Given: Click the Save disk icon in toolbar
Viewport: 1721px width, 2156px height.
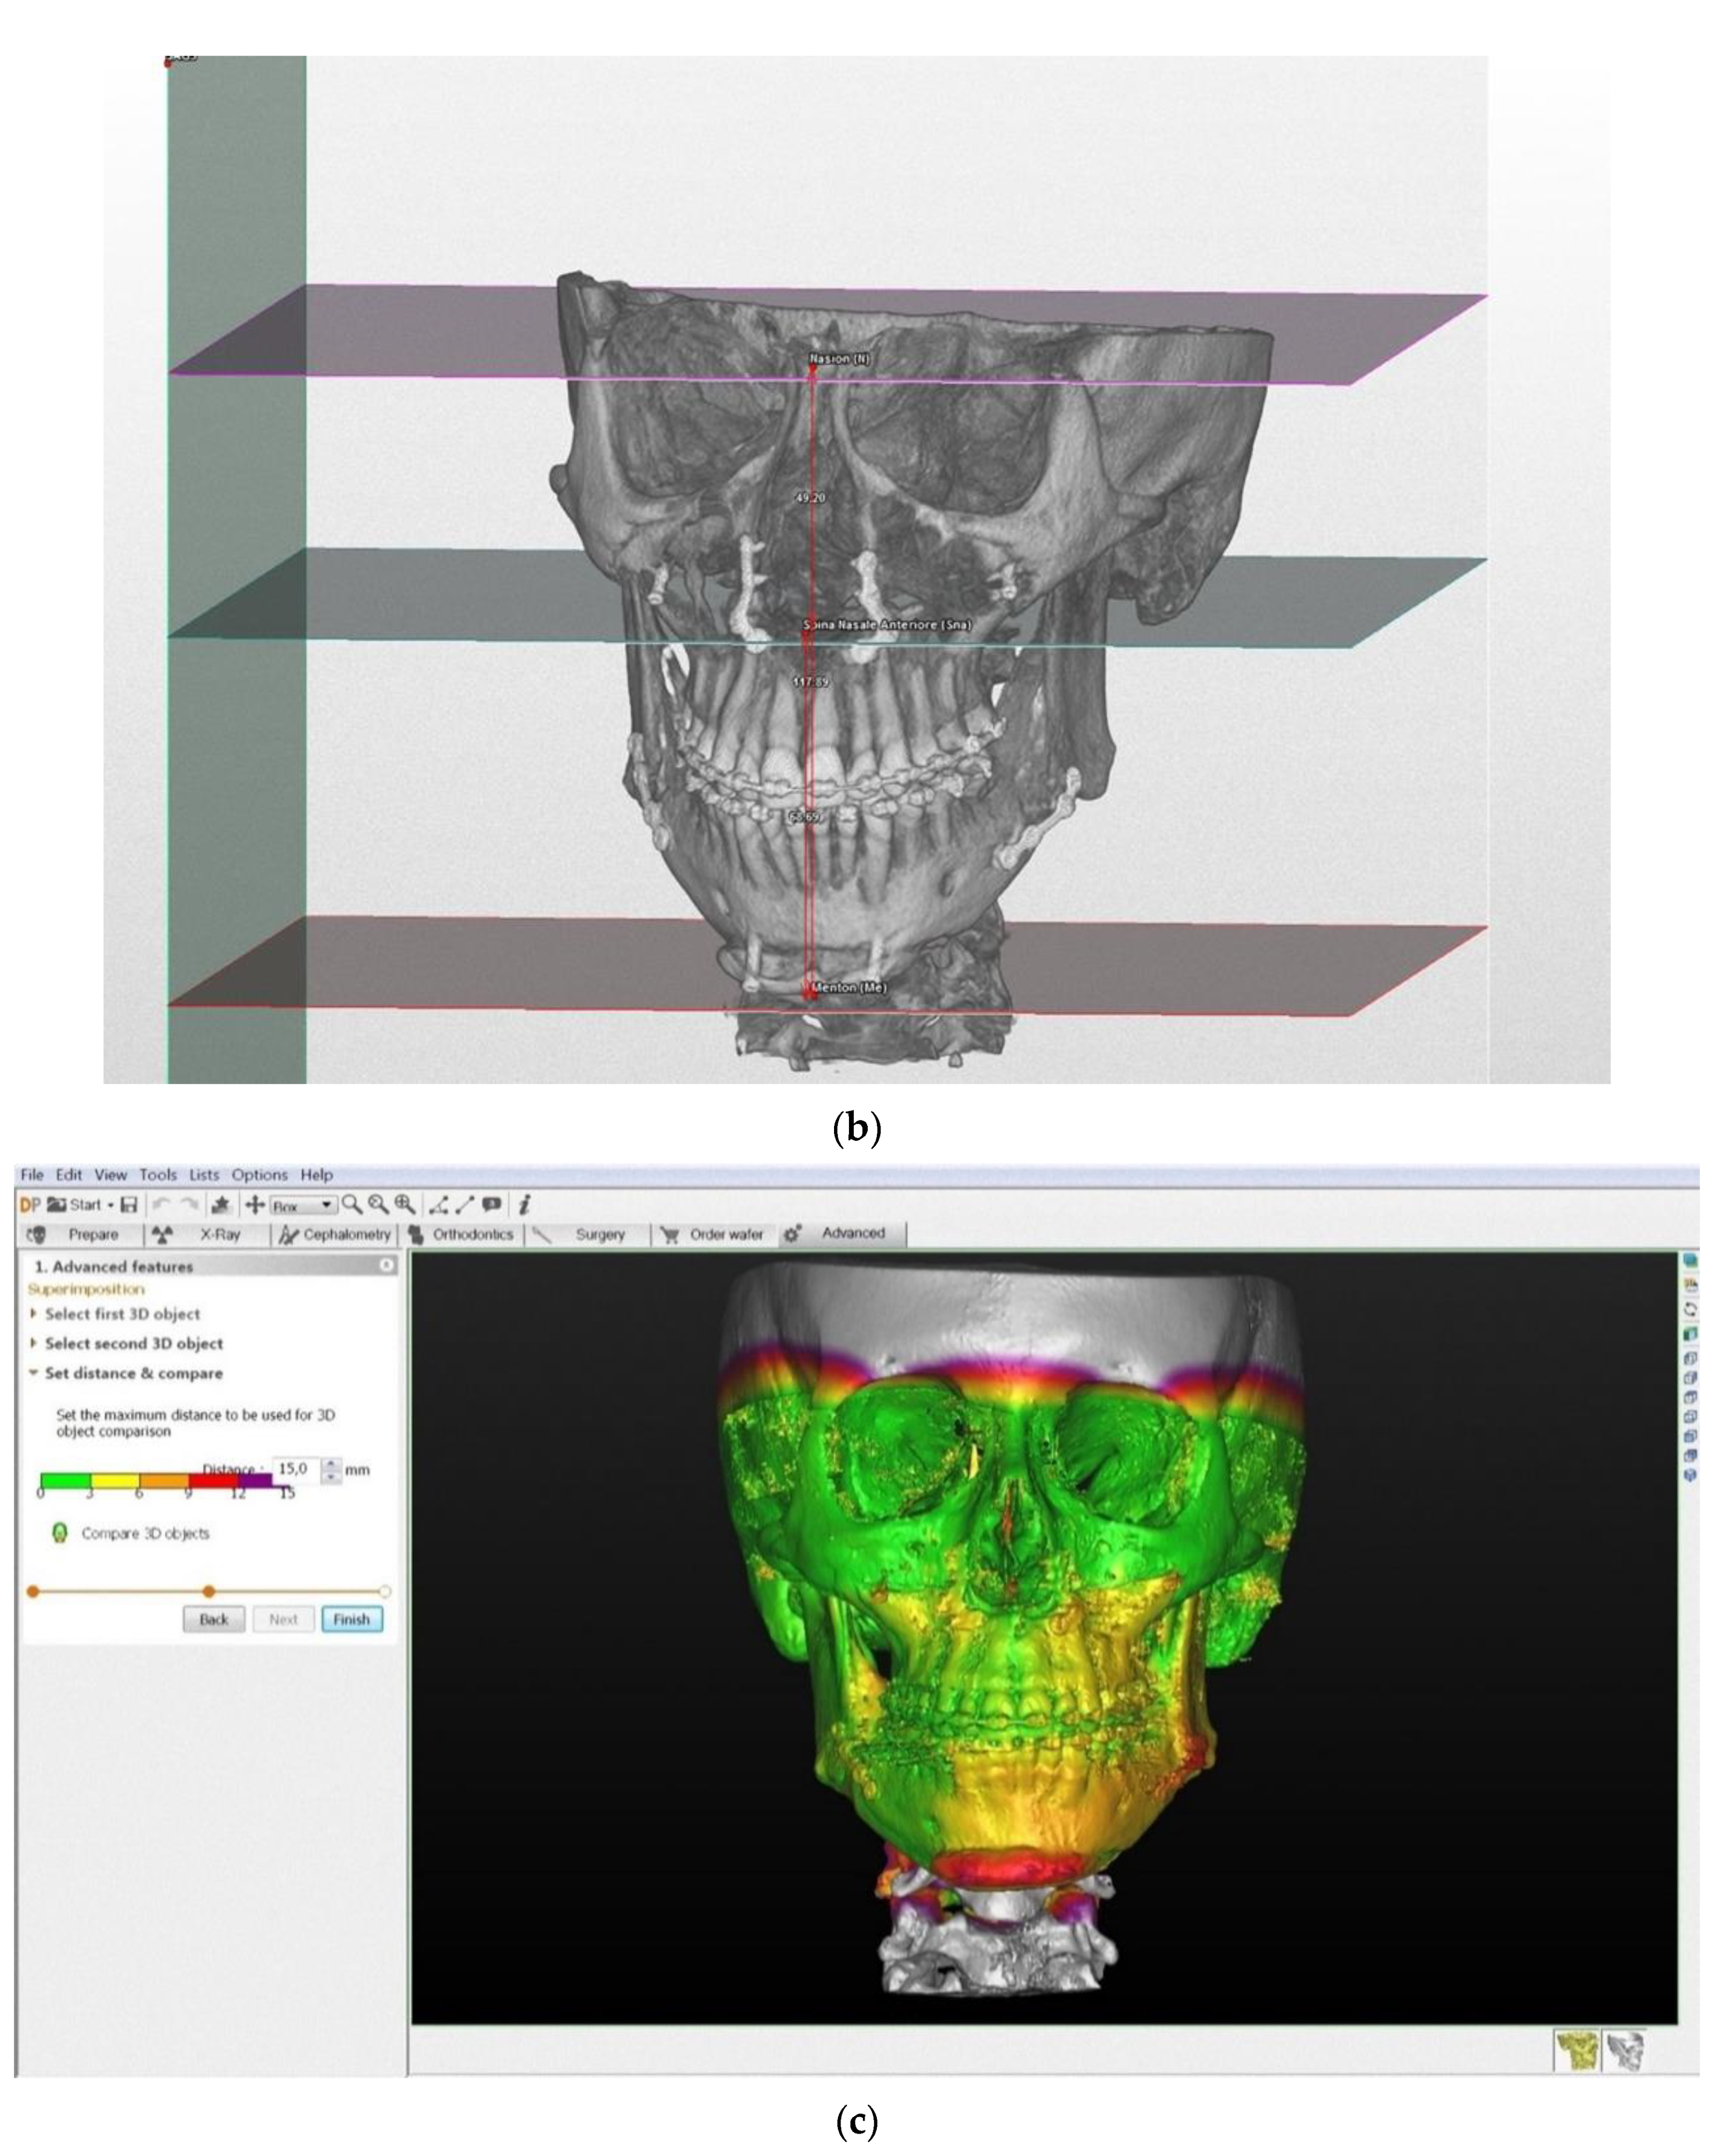Looking at the screenshot, I should (128, 1205).
